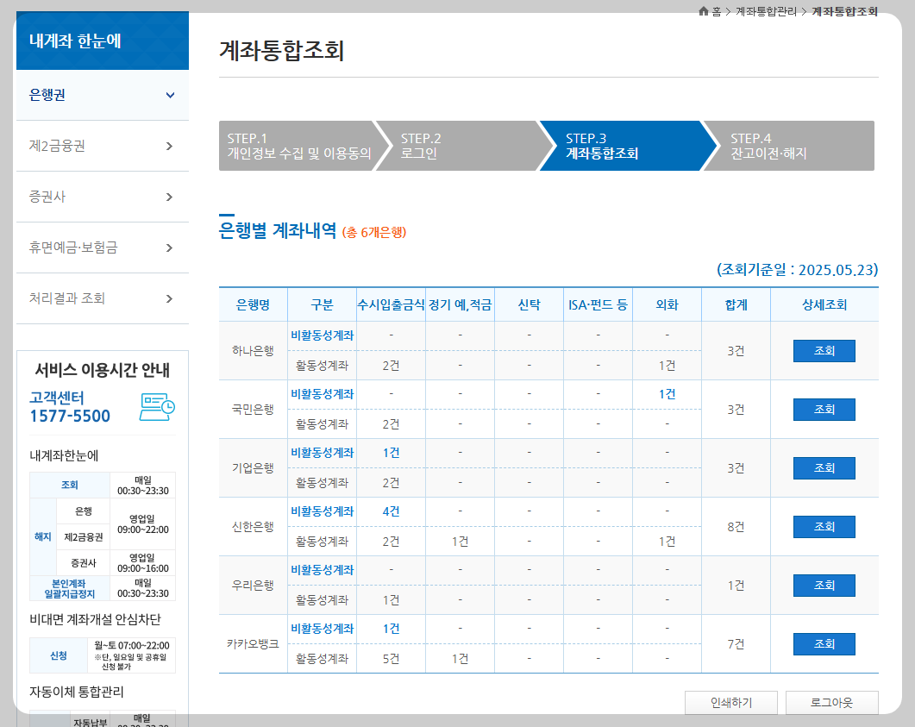The height and width of the screenshot is (727, 915).
Task: Open 비활동성계좌 link for 기업은행
Action: (x=323, y=453)
